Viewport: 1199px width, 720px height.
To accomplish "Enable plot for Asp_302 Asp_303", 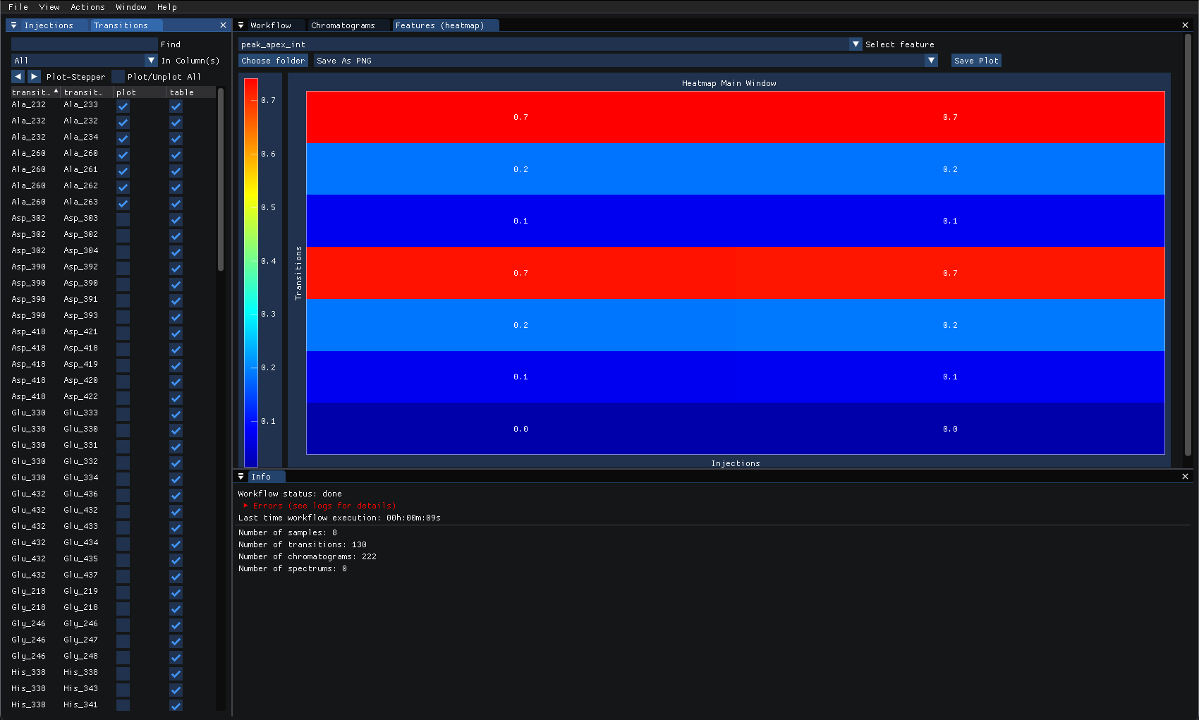I will [x=123, y=219].
